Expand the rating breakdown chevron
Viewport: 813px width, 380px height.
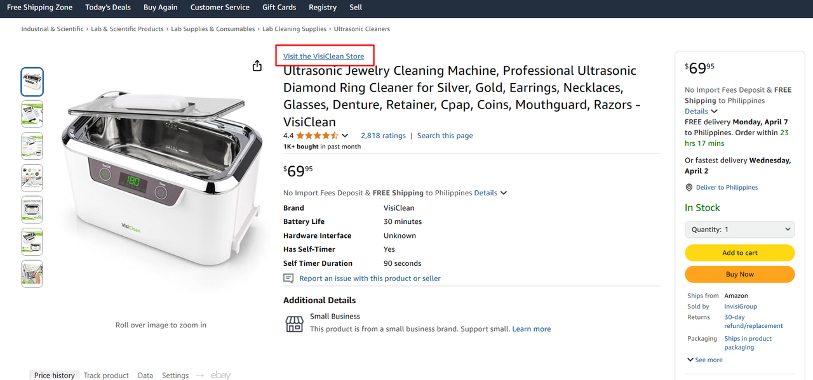pyautogui.click(x=345, y=136)
